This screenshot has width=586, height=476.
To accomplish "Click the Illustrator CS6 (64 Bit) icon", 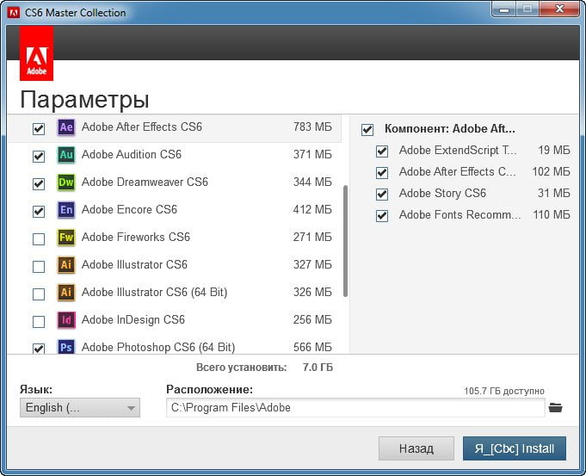I will 66,293.
